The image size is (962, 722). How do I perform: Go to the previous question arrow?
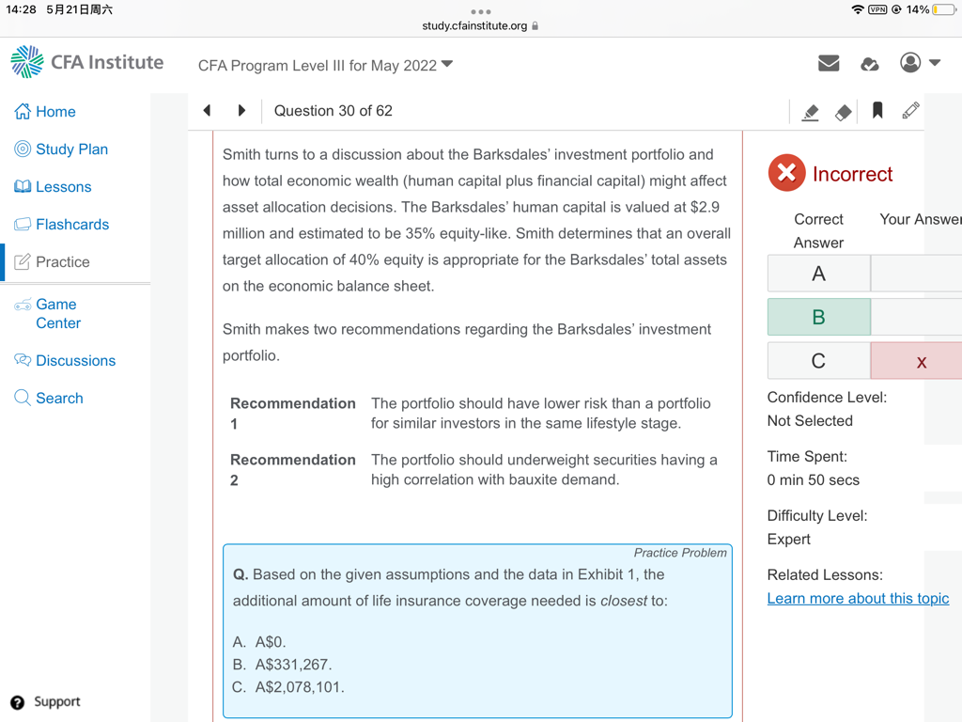click(208, 111)
